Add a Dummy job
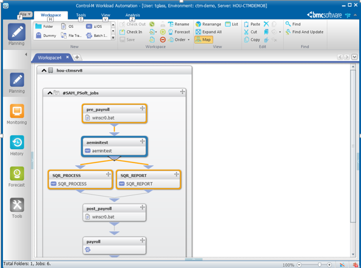This screenshot has width=361, height=268. coord(46,35)
